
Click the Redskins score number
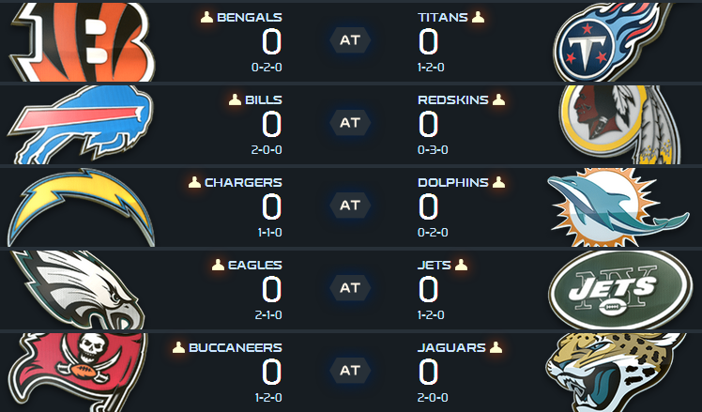point(429,124)
